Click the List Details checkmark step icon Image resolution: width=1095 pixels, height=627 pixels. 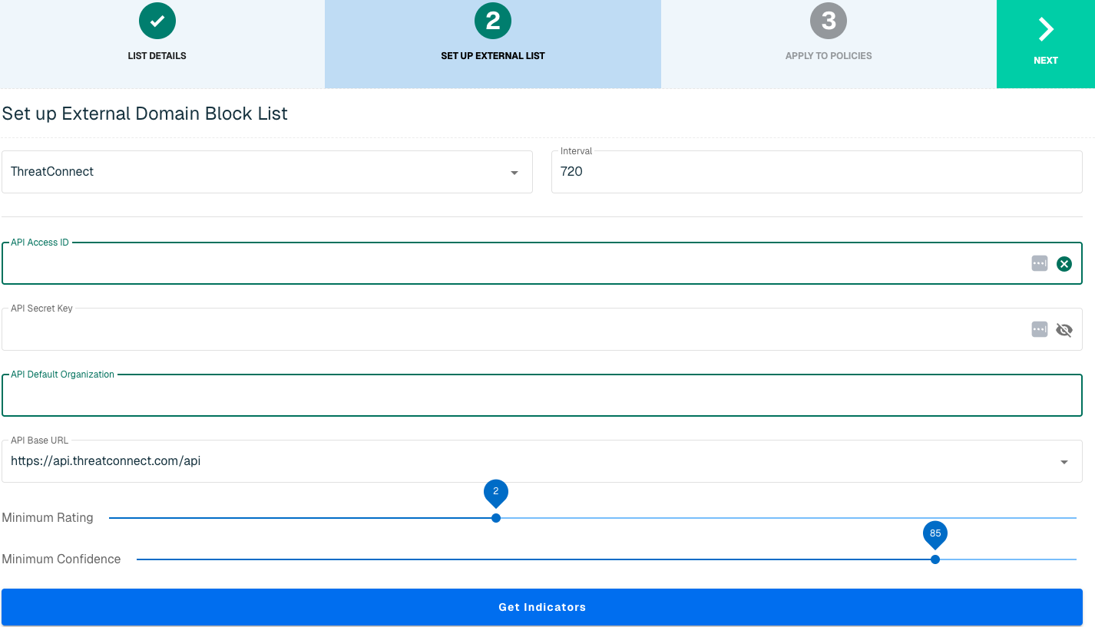157,21
